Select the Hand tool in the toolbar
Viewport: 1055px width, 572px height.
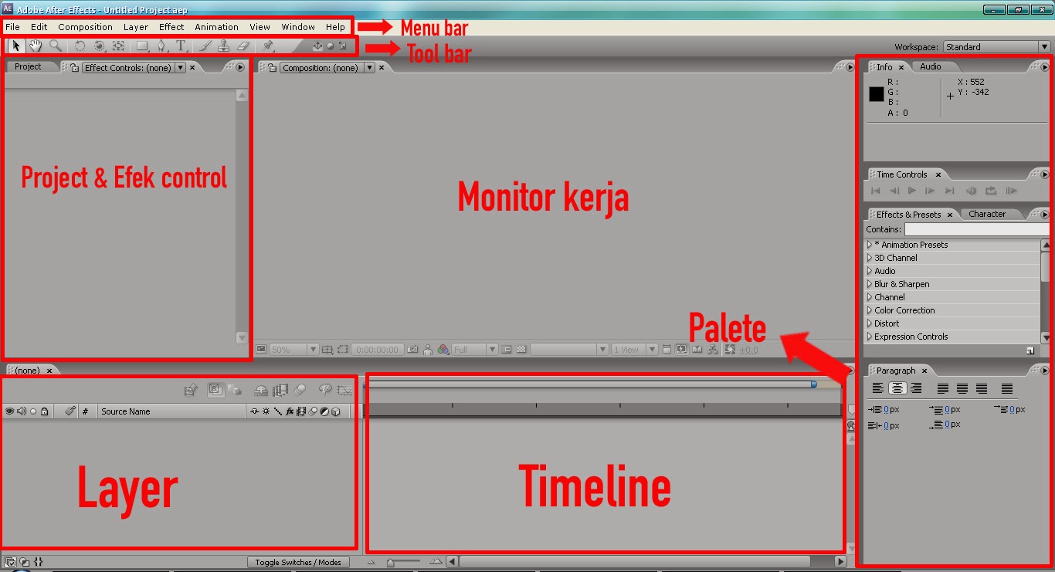click(35, 46)
